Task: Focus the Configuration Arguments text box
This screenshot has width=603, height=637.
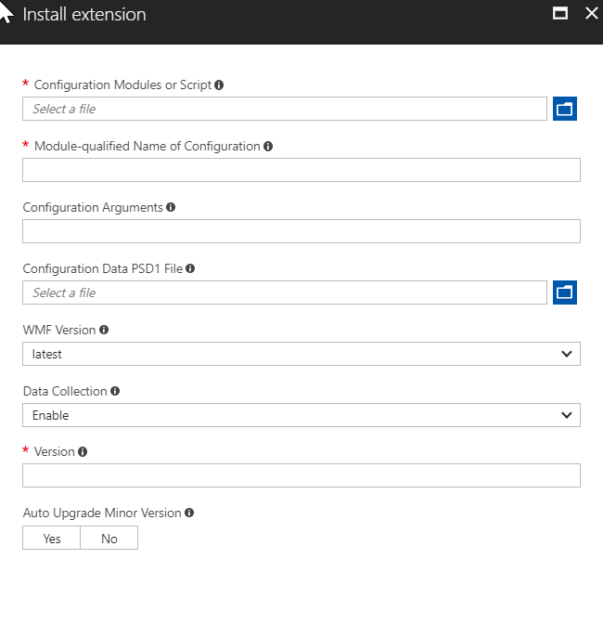Action: [x=301, y=231]
